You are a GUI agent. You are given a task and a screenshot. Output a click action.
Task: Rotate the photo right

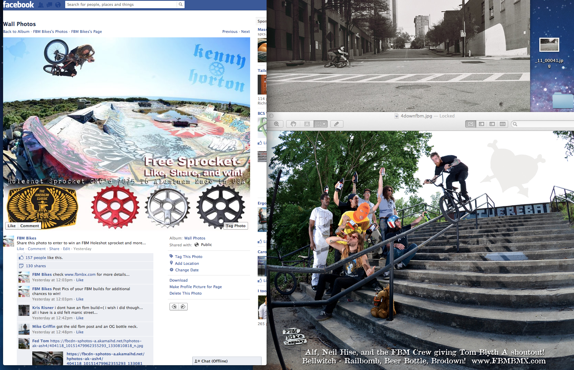tap(183, 307)
